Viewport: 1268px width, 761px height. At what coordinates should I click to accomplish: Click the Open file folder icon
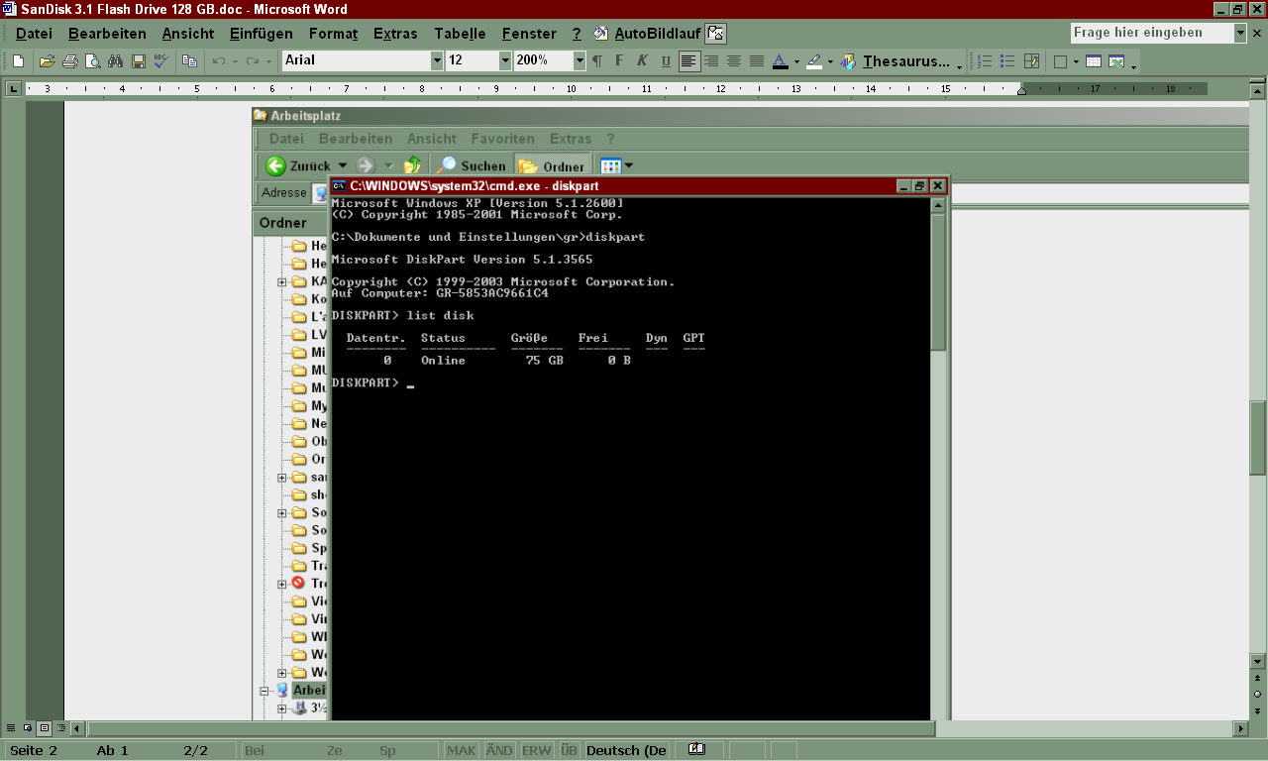47,61
